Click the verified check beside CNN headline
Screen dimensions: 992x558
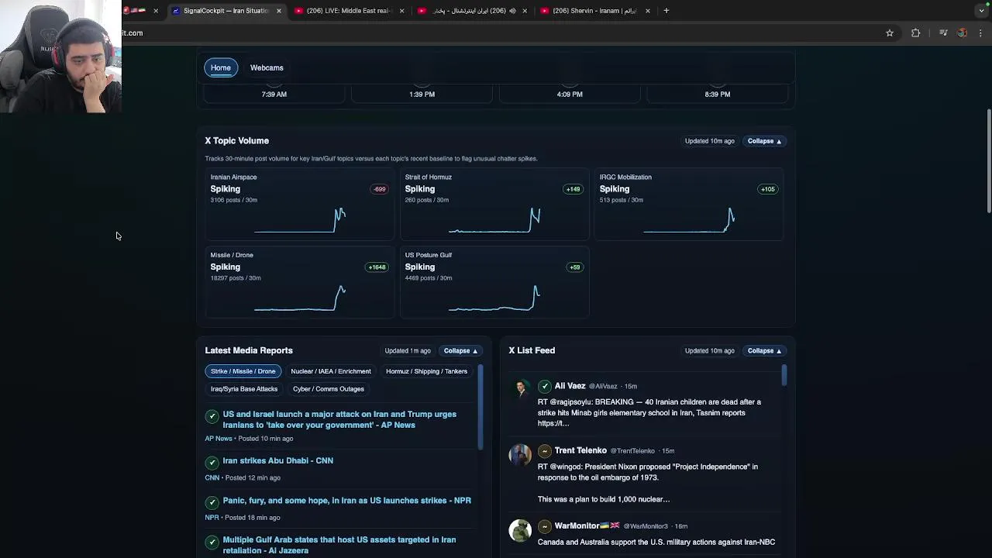pyautogui.click(x=212, y=462)
